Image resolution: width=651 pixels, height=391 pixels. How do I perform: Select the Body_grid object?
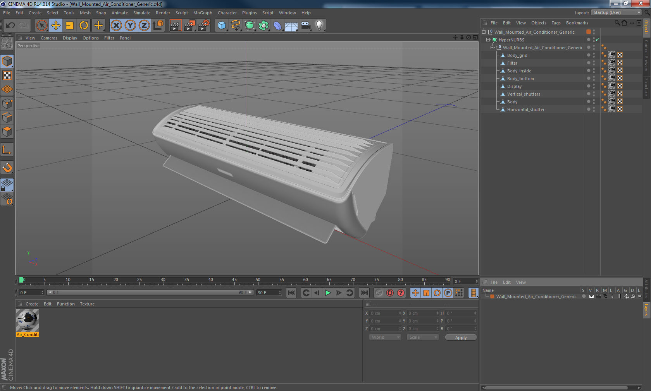pos(517,55)
